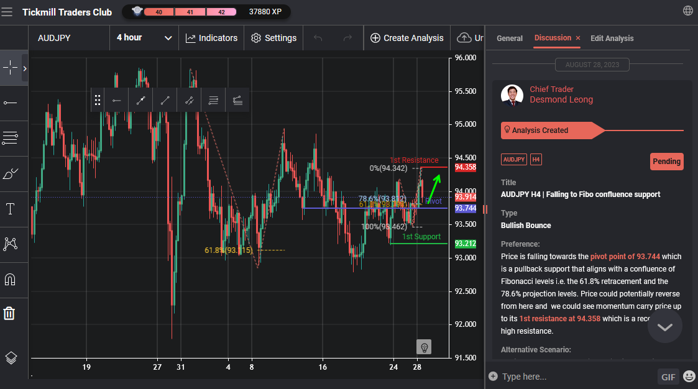
Task: Open the Indicators menu
Action: click(211, 38)
